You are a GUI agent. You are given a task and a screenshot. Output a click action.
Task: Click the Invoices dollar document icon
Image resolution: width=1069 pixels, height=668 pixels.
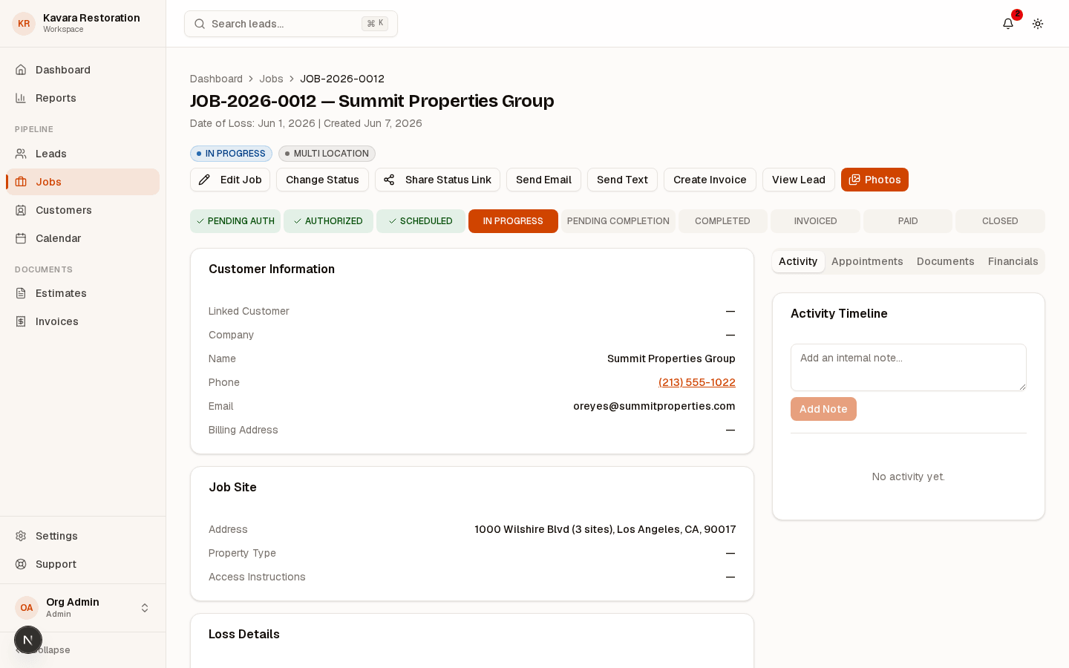[21, 321]
